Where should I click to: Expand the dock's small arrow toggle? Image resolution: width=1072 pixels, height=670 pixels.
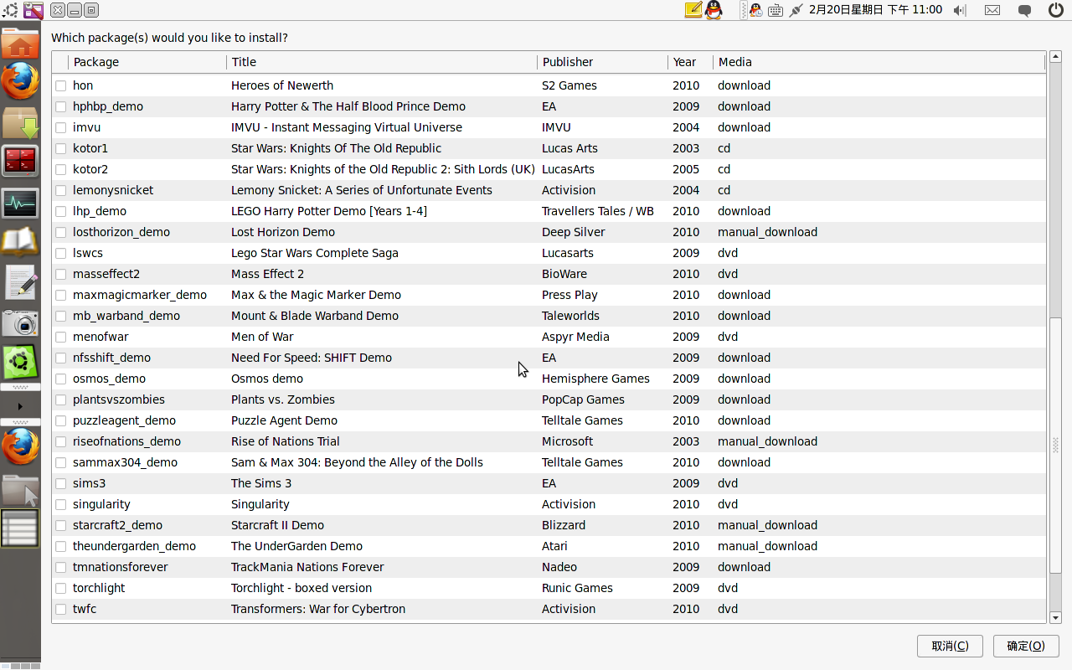coord(20,406)
